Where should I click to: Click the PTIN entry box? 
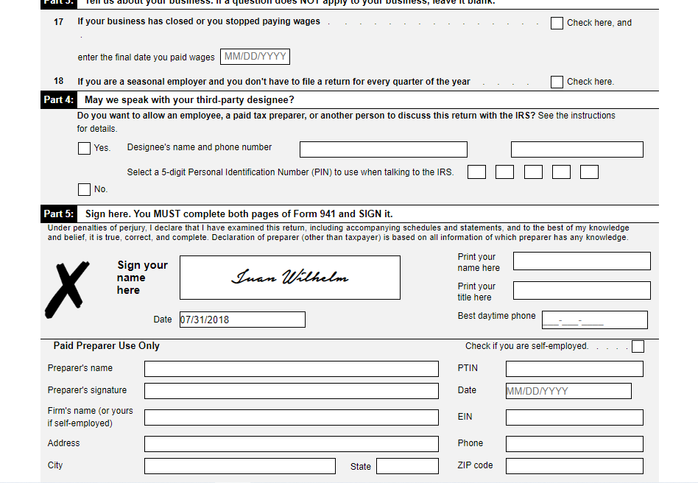[x=574, y=369]
